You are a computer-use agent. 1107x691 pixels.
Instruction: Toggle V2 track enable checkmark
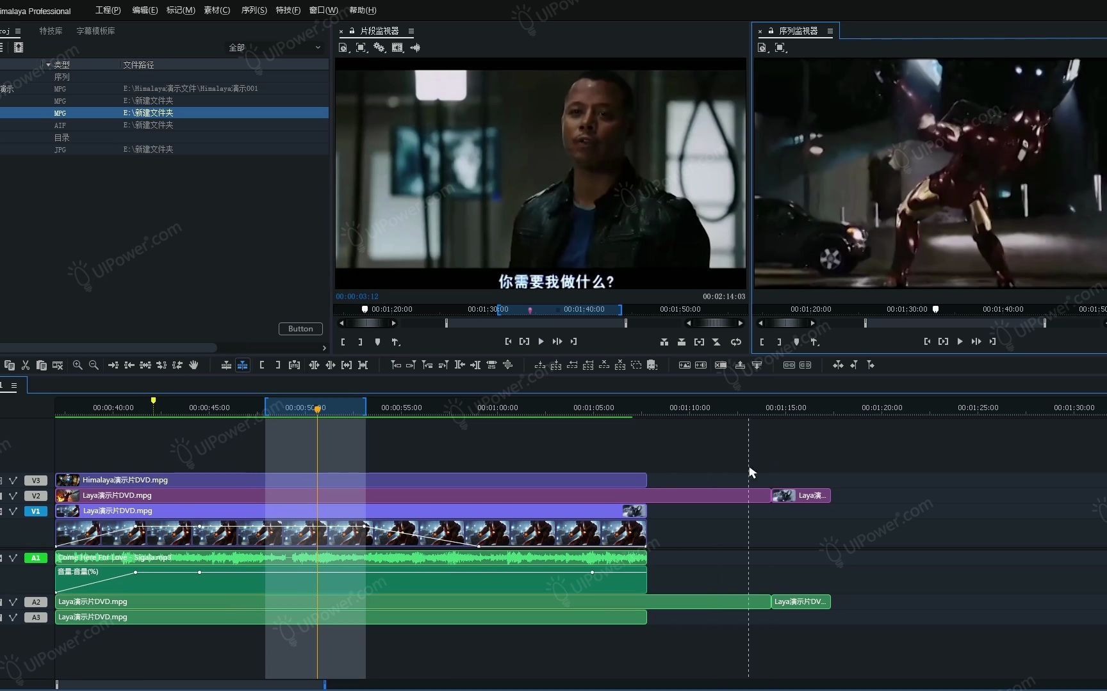click(x=13, y=495)
